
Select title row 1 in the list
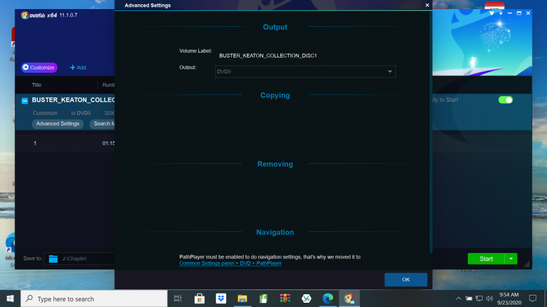tap(65, 143)
